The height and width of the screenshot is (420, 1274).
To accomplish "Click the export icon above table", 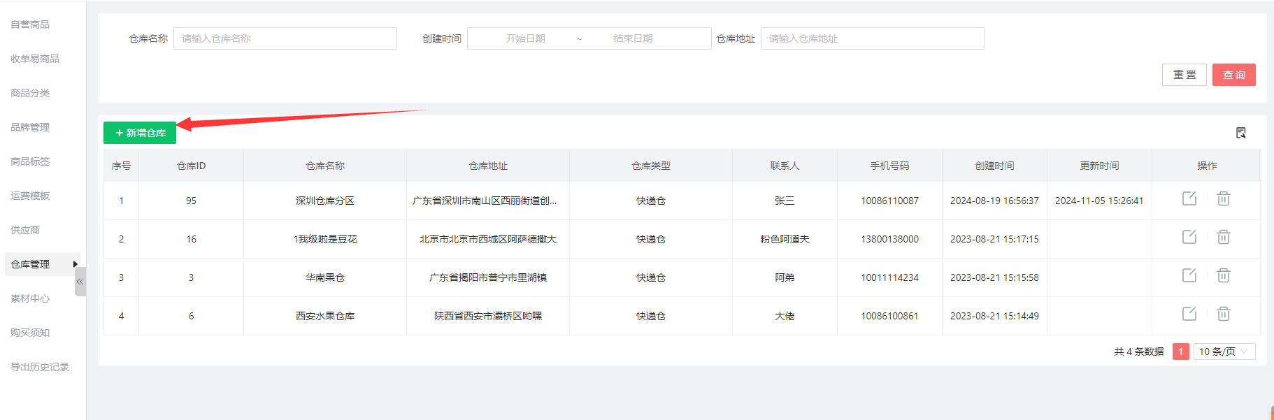I will click(x=1240, y=133).
